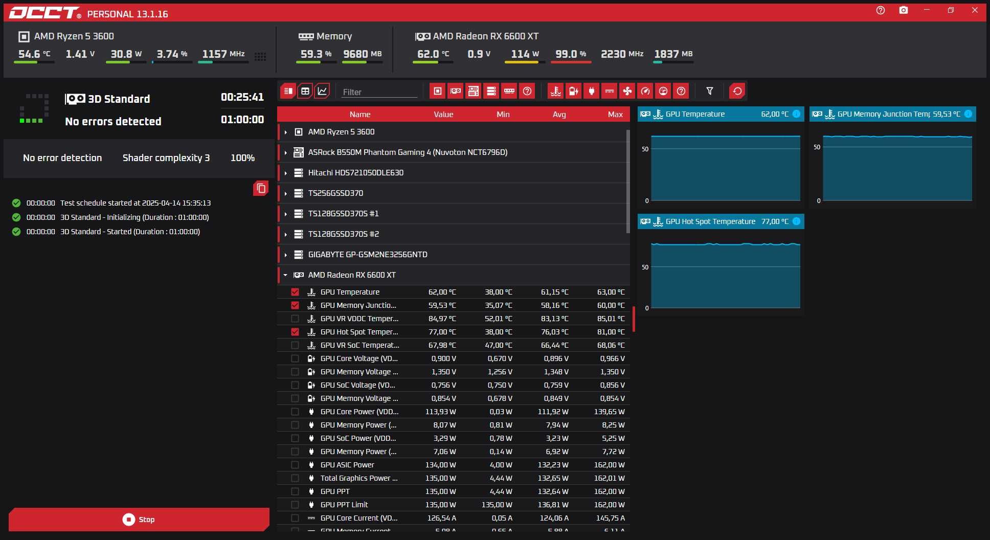Toggle the miscellaneous sensor type question icon
Image resolution: width=990 pixels, height=540 pixels.
(681, 91)
